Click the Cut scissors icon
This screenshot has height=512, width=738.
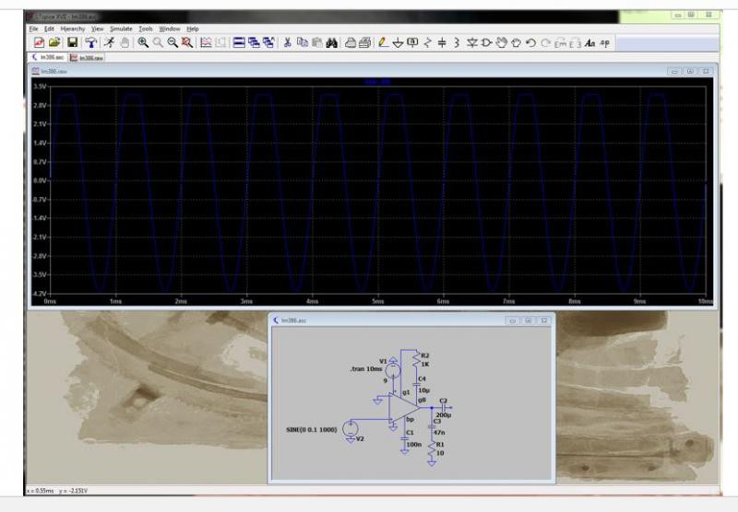288,43
